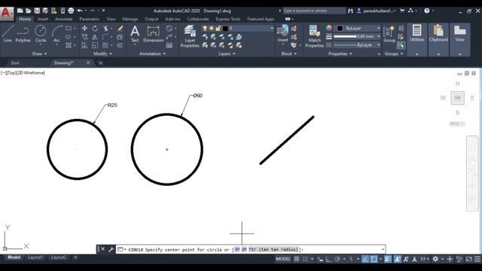Image resolution: width=482 pixels, height=271 pixels.
Task: Expand the Modify panel
Action: click(102, 53)
